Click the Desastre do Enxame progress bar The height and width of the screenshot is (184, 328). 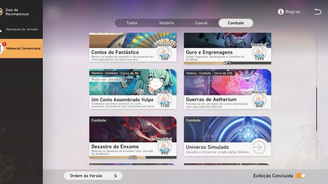pyautogui.click(x=133, y=157)
